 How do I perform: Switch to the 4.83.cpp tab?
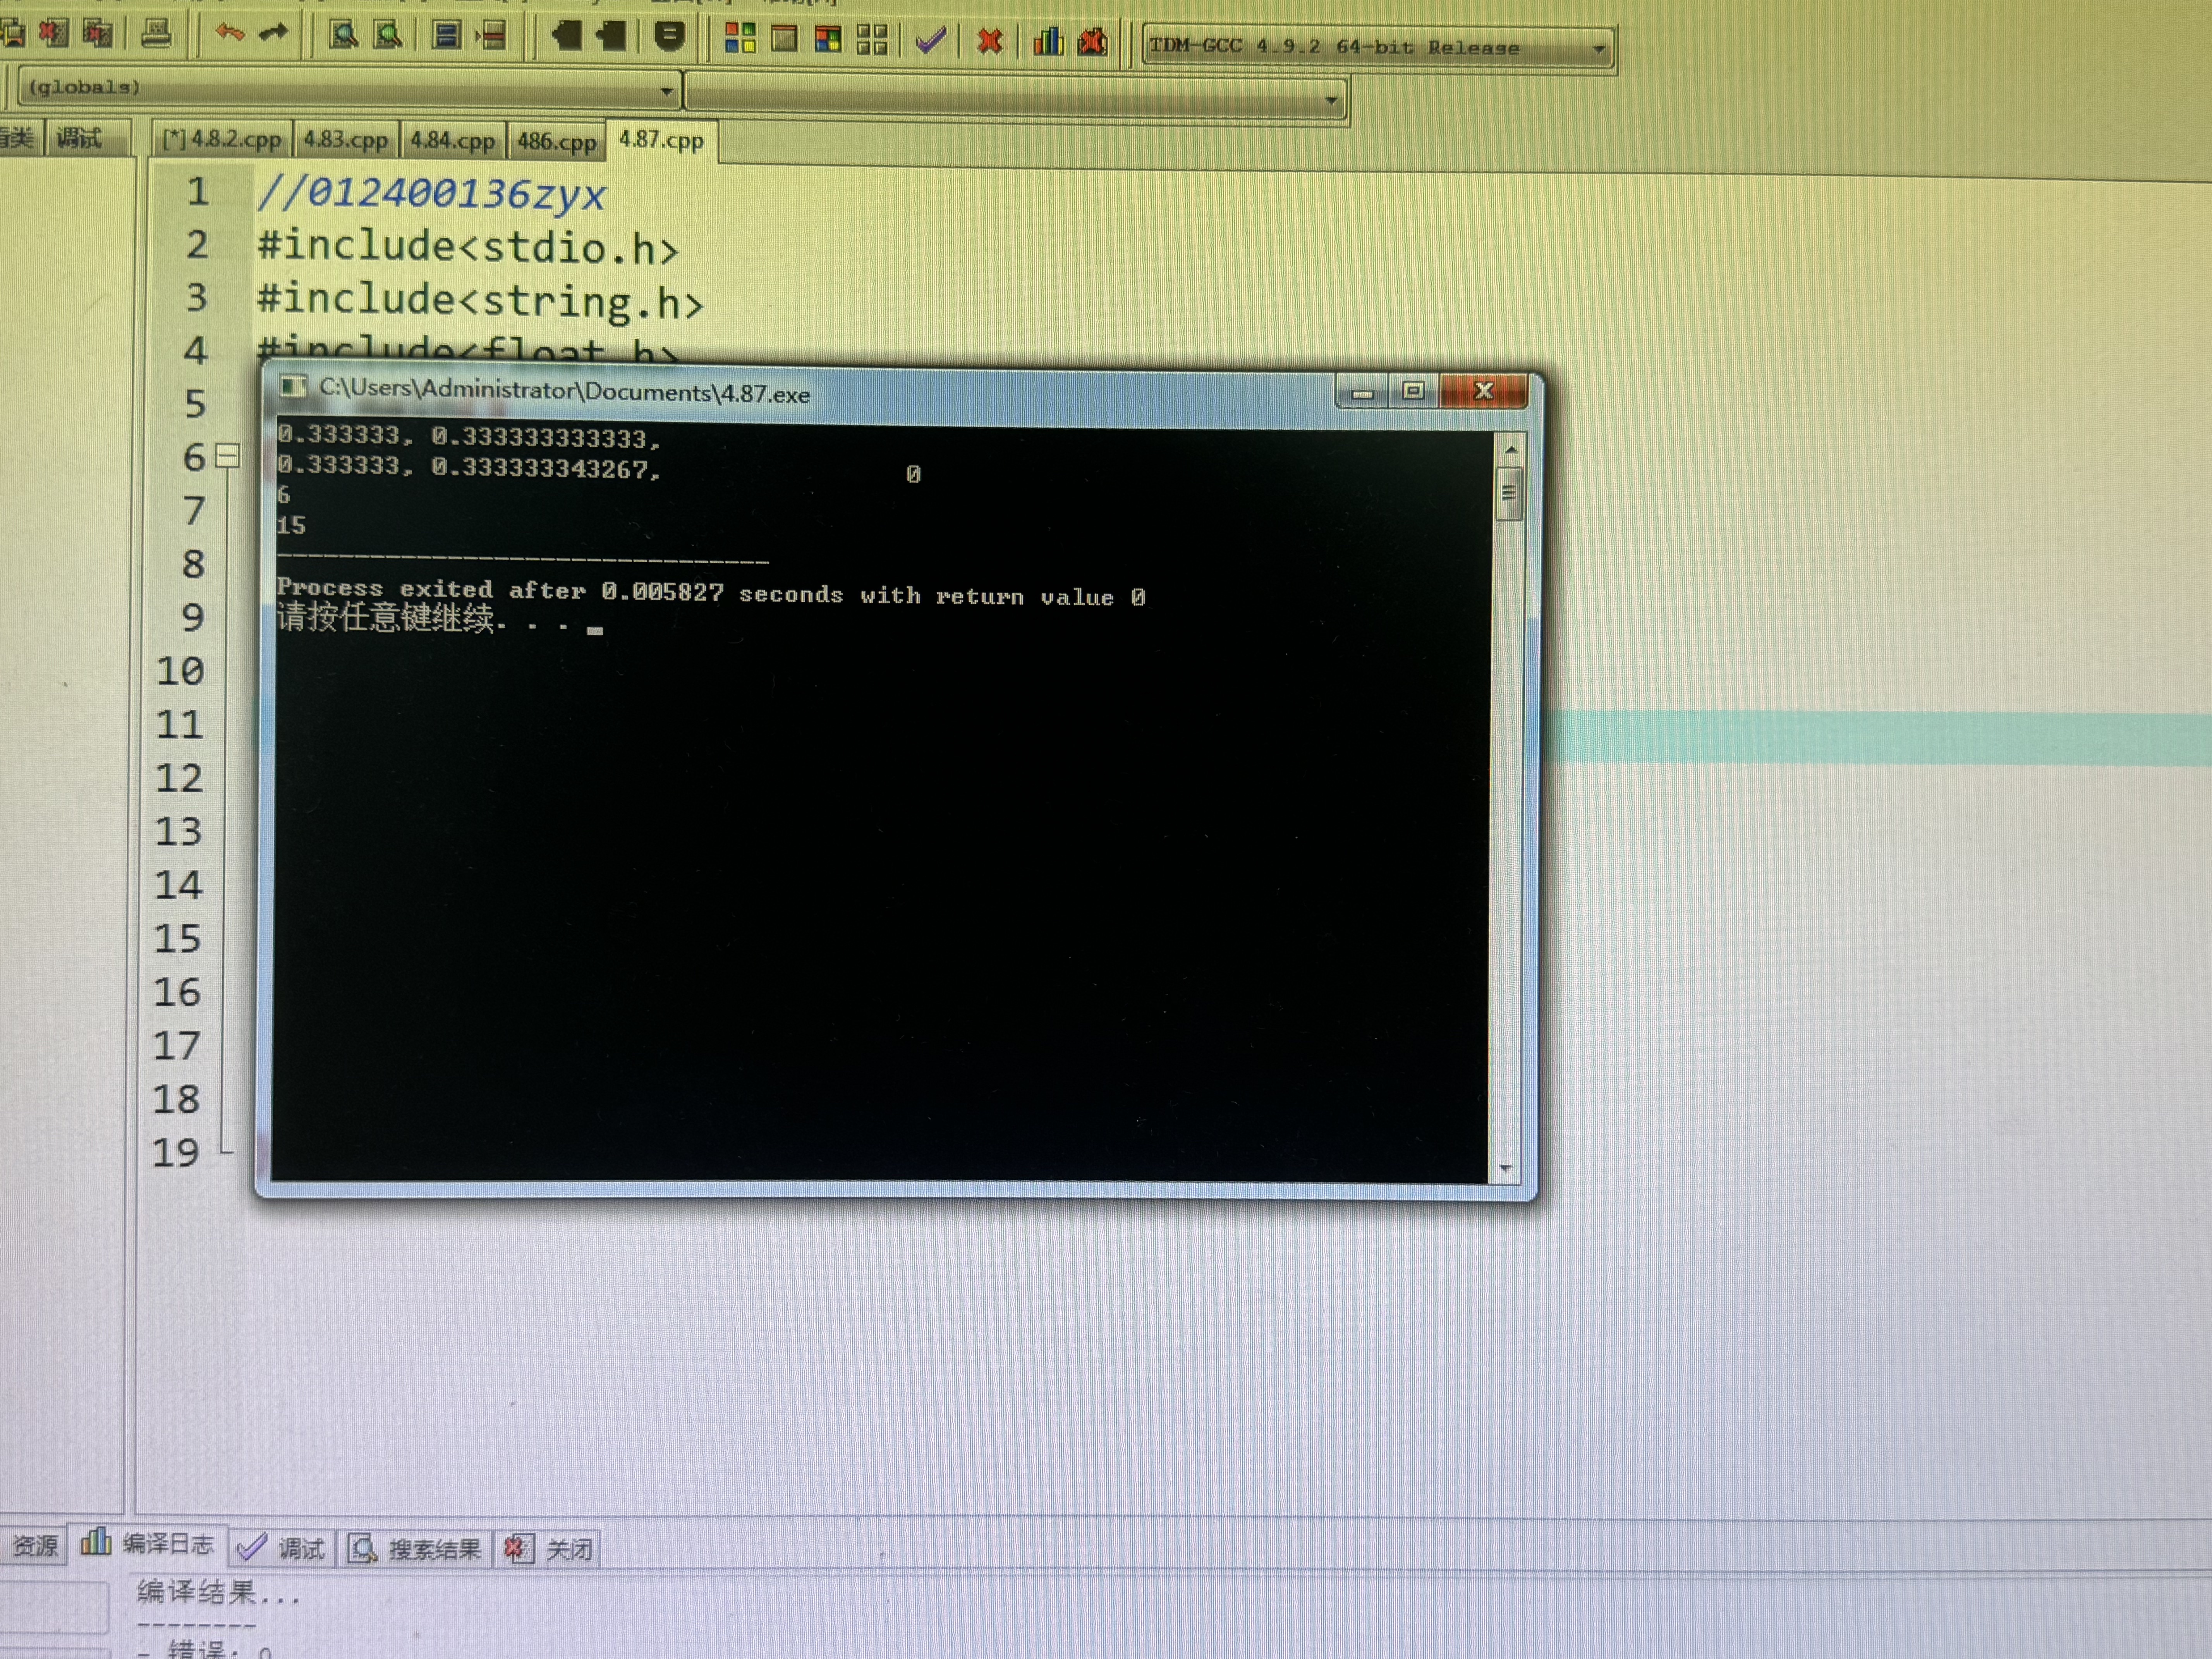(345, 140)
